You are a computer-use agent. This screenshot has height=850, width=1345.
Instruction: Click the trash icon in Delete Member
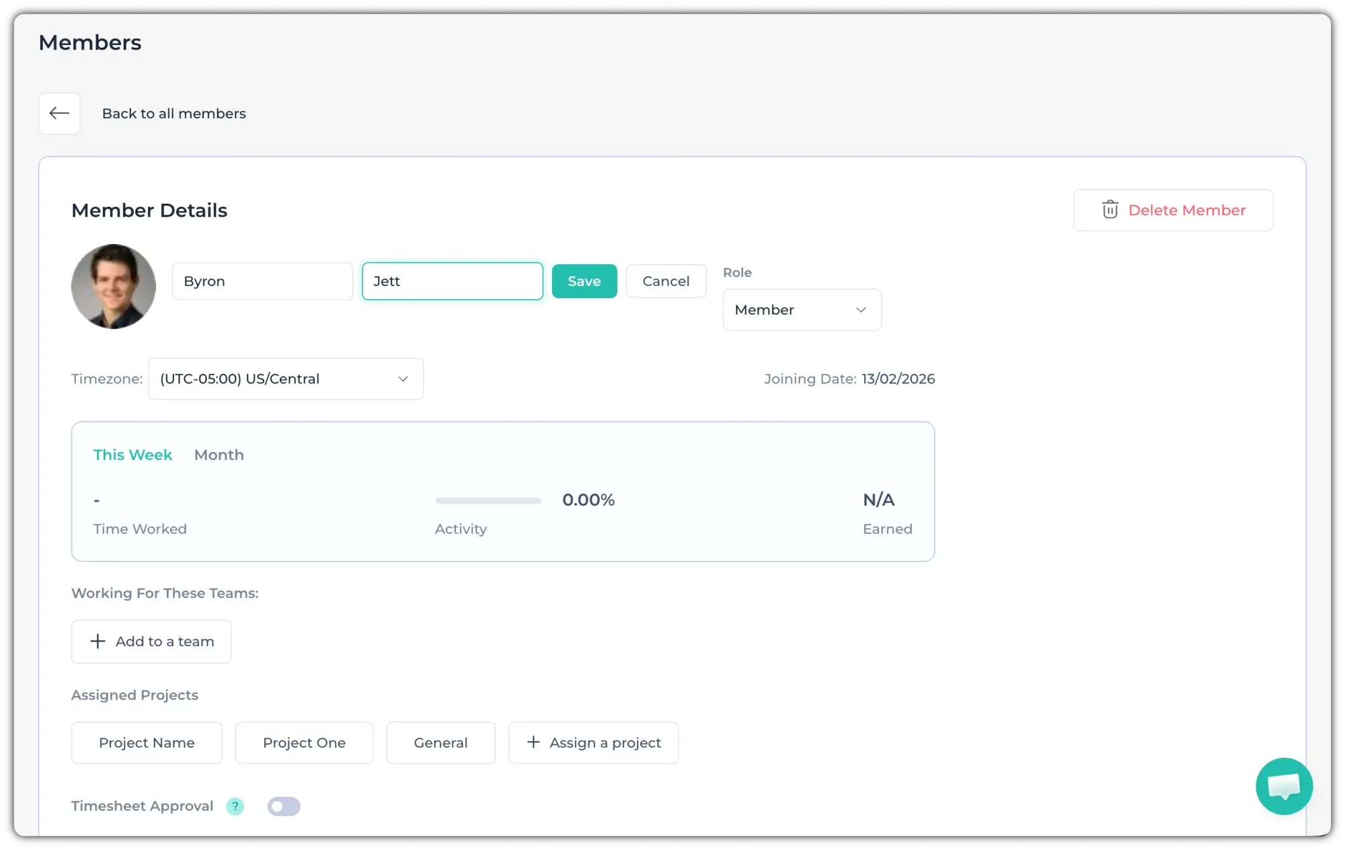1110,210
